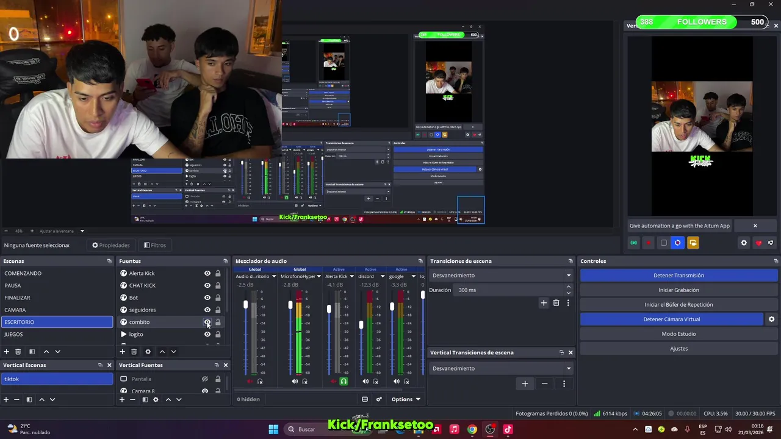Switch audio mixer layout icon
Viewport: 781px width, 439px height.
pyautogui.click(x=365, y=399)
